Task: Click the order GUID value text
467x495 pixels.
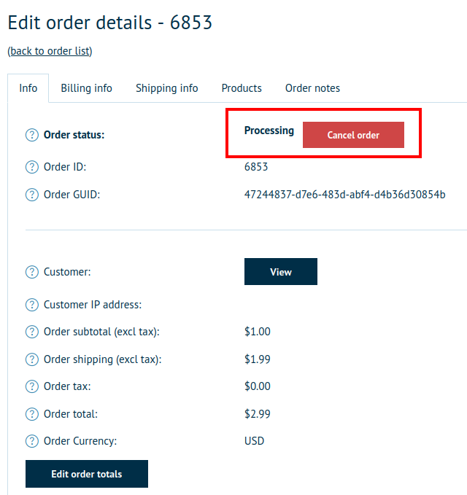Action: coord(344,195)
